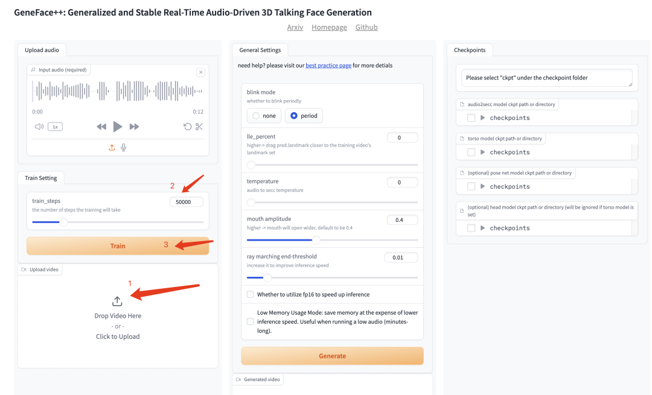Viewport: 652px width, 395px height.
Task: Expand torso model checkpoints folder
Action: pos(483,152)
